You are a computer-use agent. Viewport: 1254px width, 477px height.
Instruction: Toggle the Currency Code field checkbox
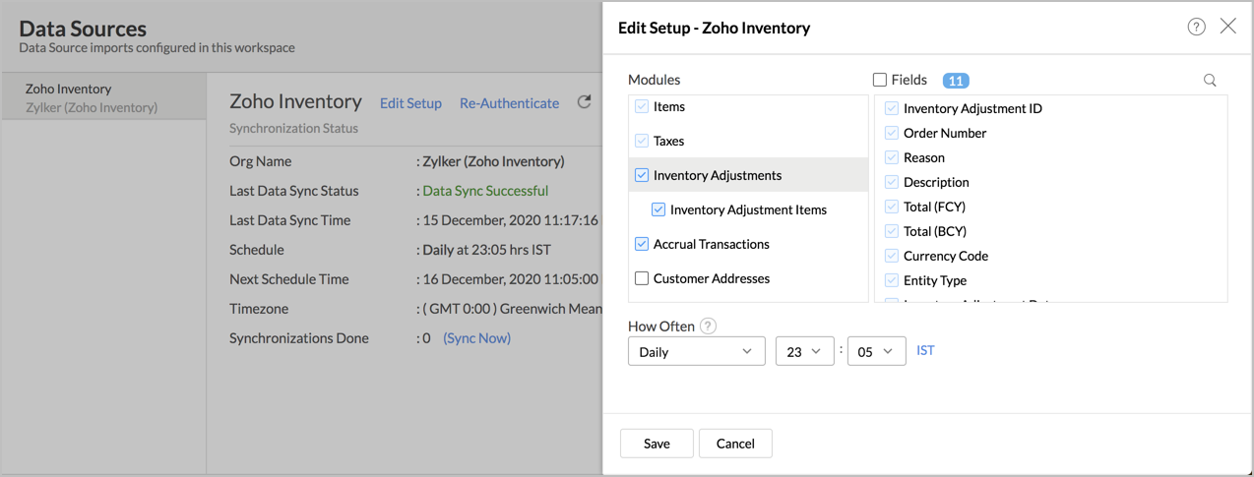coord(892,256)
